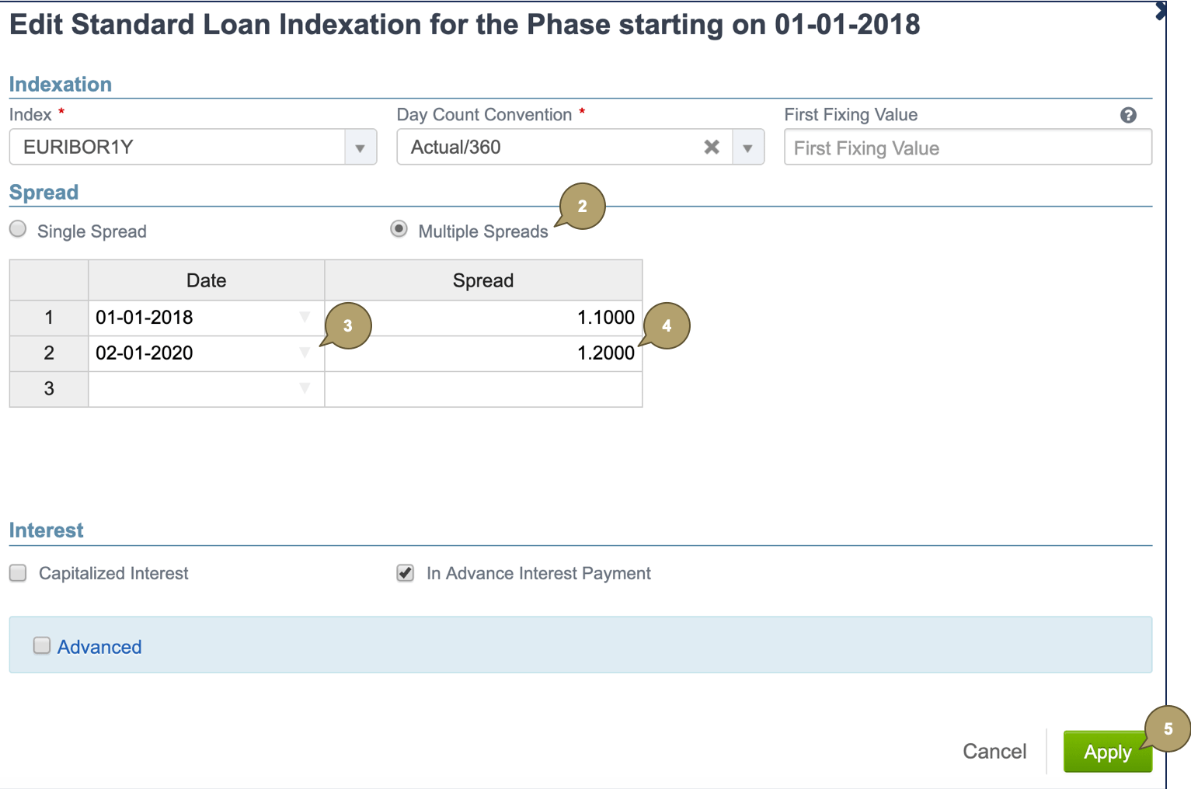Select the Single Spread radio button
The image size is (1191, 789).
17,229
